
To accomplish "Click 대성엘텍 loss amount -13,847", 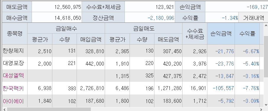I will [x=225, y=76].
